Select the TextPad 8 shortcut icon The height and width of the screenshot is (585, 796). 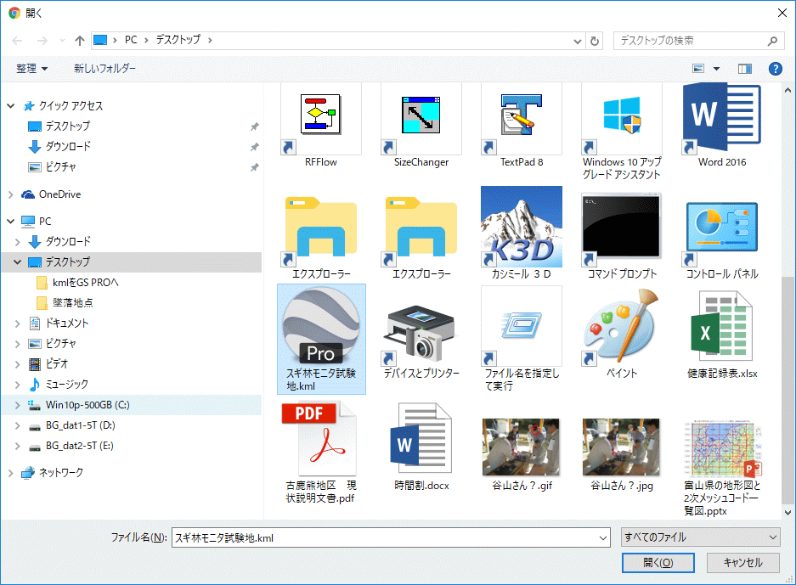[x=522, y=121]
